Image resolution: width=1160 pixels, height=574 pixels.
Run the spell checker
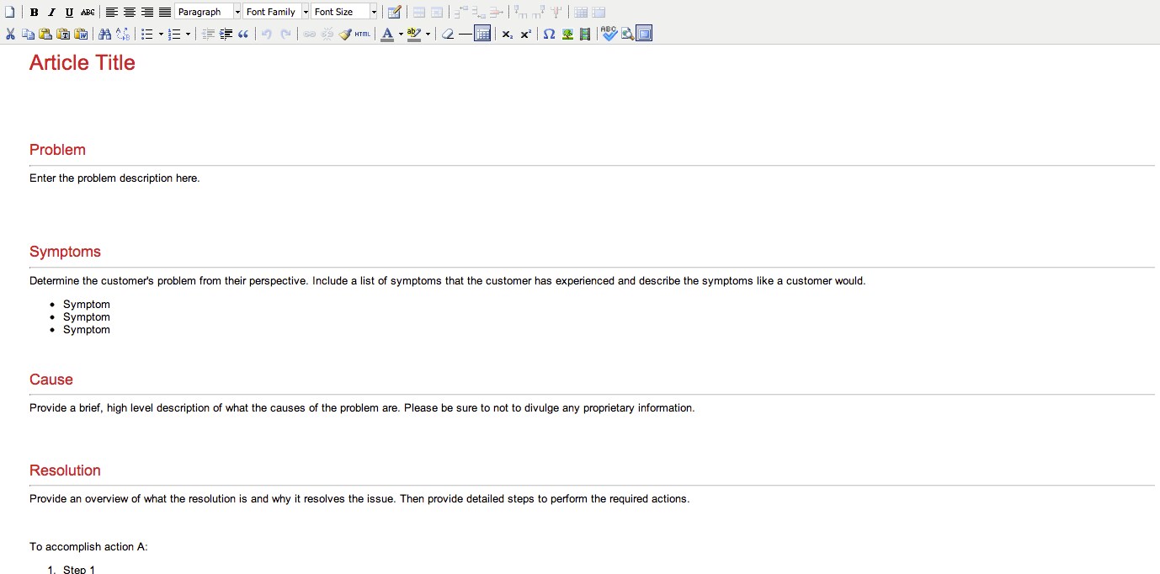pyautogui.click(x=609, y=34)
